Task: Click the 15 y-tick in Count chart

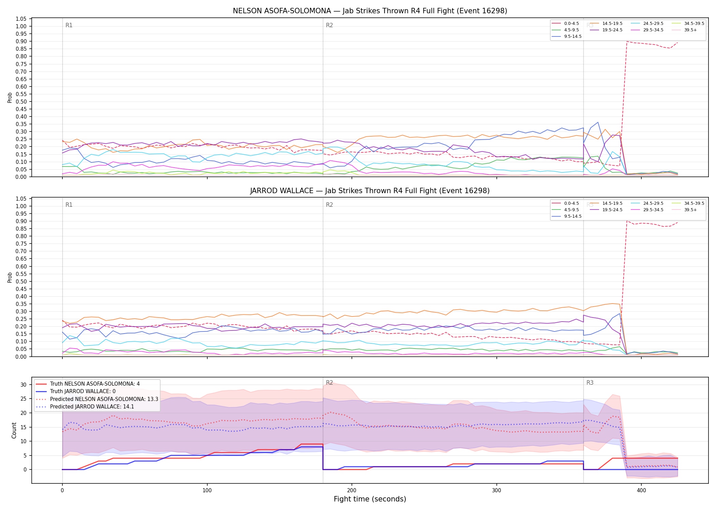Action: point(23,427)
